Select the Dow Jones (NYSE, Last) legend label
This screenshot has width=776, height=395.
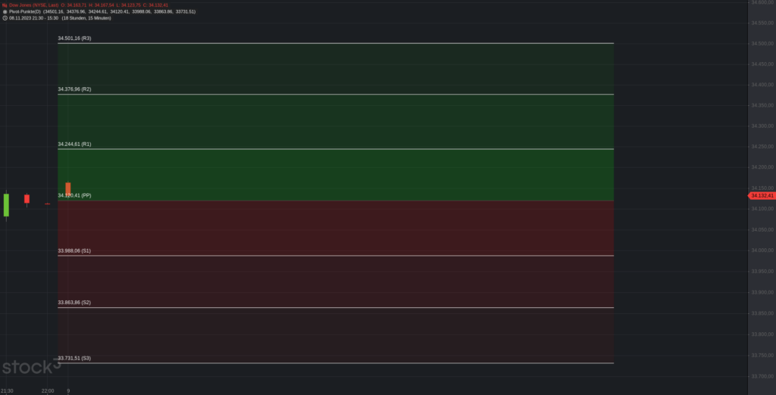pos(33,5)
